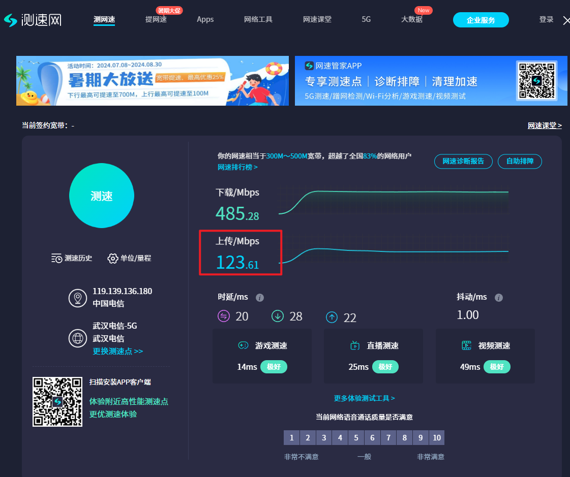Expand 更换测速点 server selector
570x477 pixels.
pos(117,351)
